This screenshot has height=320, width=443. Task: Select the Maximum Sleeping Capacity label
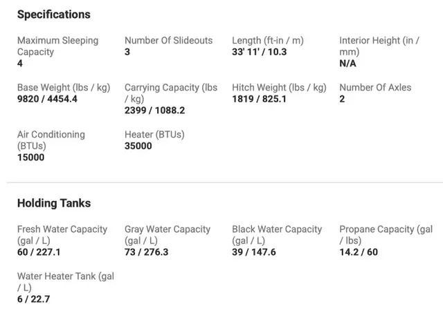pos(57,46)
